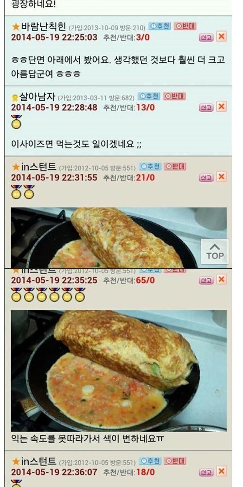Viewport: 243px width, 487px height.
Task: Delete 살아남자's comment with X icon
Action: tap(221, 107)
